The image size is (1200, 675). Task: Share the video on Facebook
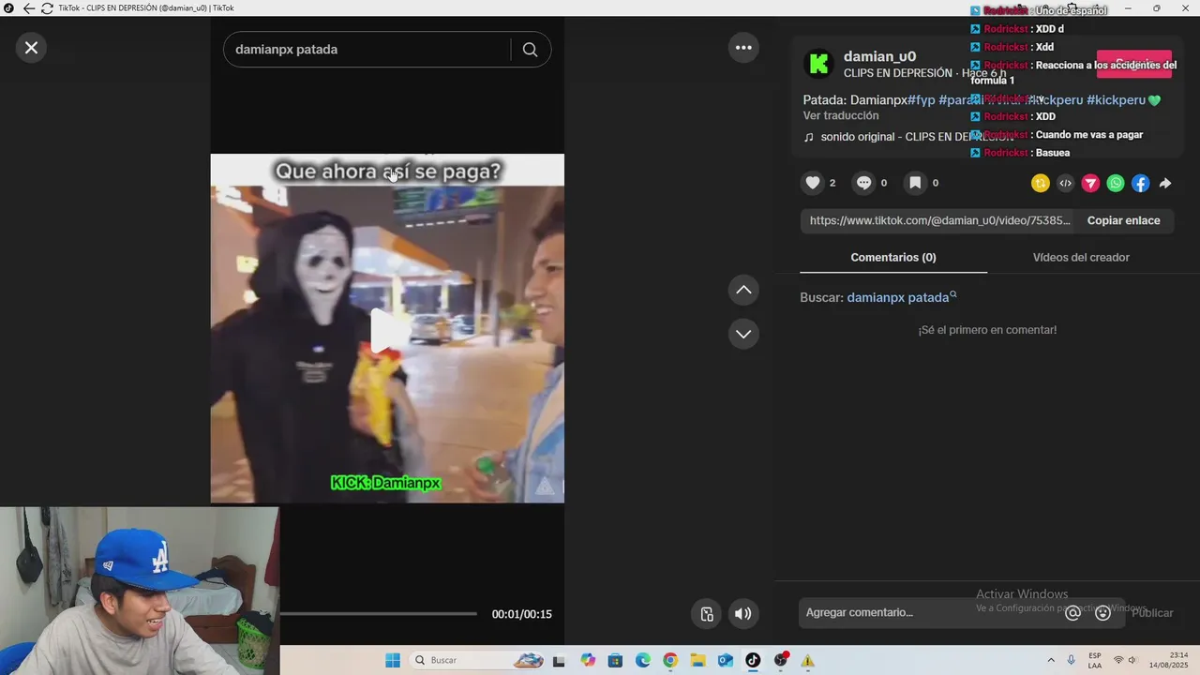click(x=1140, y=184)
